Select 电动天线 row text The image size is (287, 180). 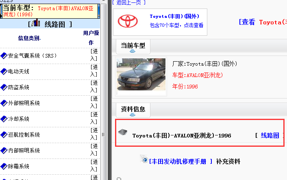pyautogui.click(x=19, y=72)
